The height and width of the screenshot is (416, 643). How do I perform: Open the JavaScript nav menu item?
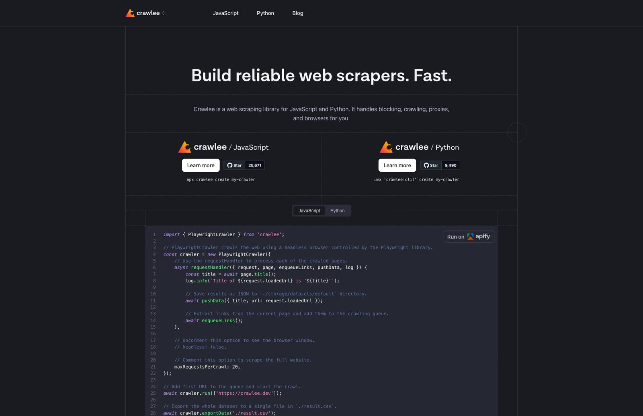[x=225, y=13]
